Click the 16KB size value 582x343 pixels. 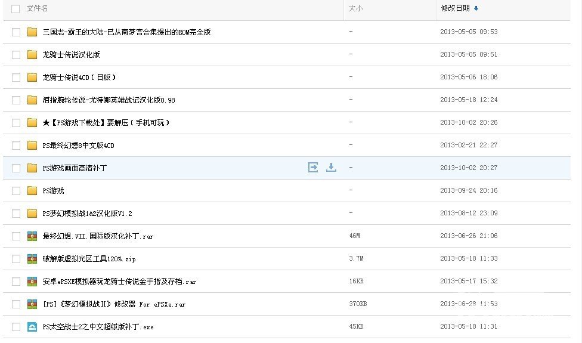coord(357,281)
